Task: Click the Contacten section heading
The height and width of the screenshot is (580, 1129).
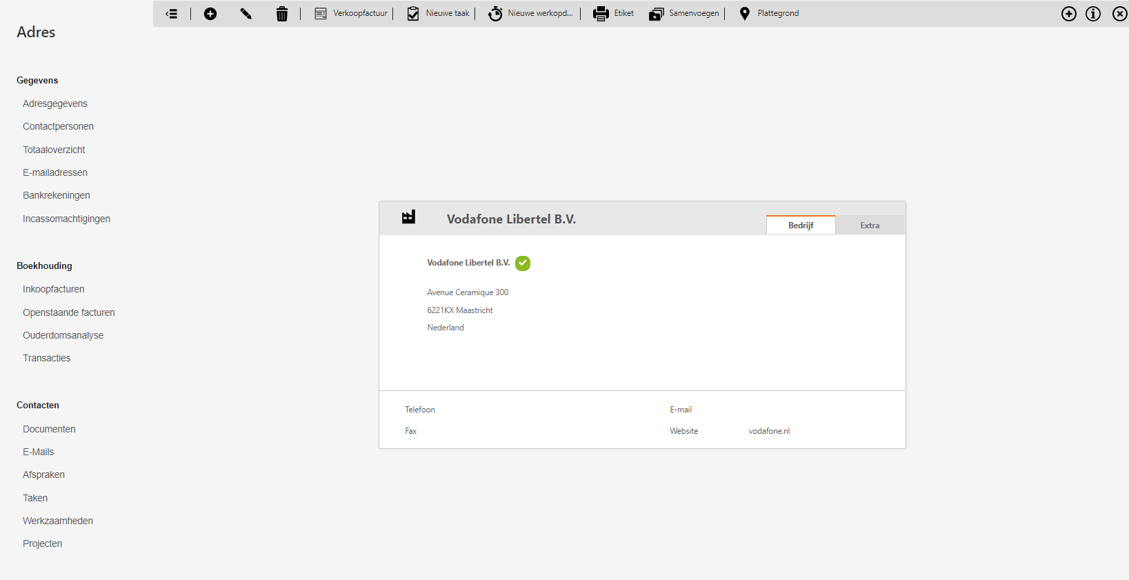Action: click(38, 405)
